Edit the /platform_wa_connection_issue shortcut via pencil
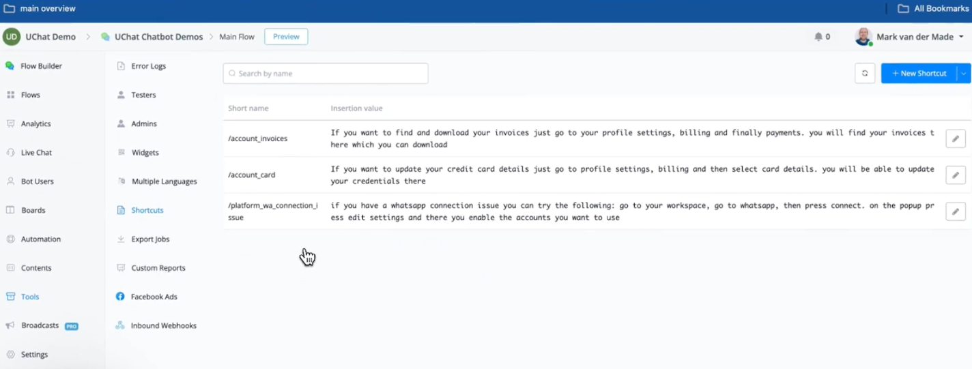The height and width of the screenshot is (369, 972). click(955, 211)
